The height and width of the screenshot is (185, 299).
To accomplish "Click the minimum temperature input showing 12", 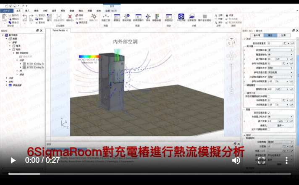I will (x=275, y=43).
